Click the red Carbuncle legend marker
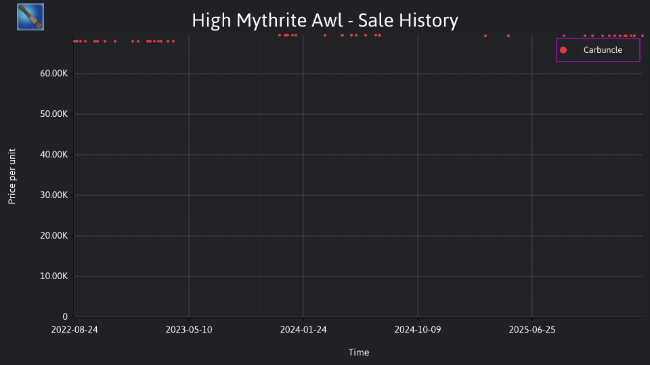650x365 pixels. point(563,50)
